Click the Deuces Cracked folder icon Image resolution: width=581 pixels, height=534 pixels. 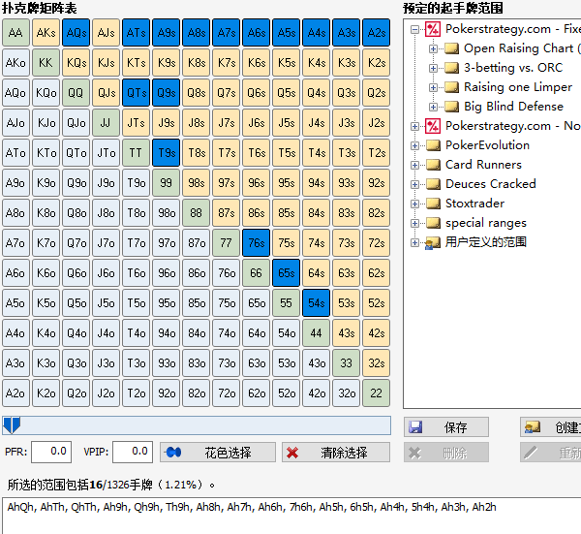(x=433, y=184)
